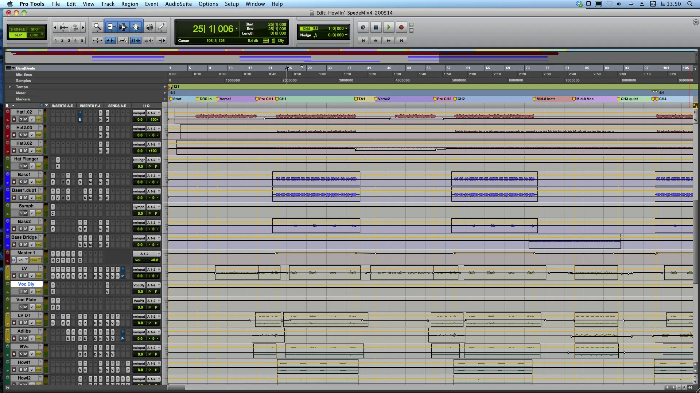Click Mirrored MIDI Editing icon
Screen dimensions: 700x393
click(123, 40)
